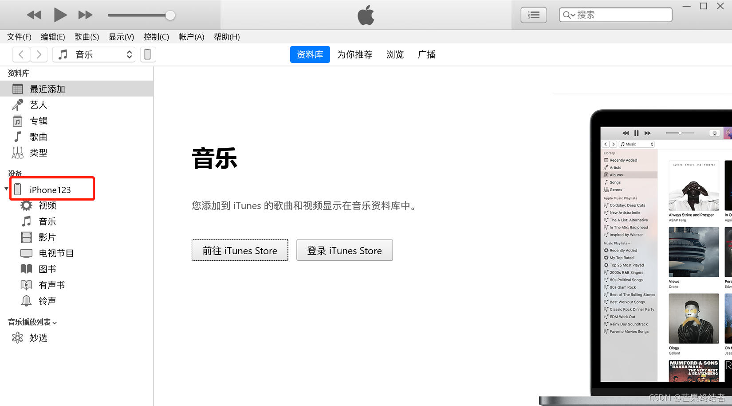Click the play button

tap(60, 15)
